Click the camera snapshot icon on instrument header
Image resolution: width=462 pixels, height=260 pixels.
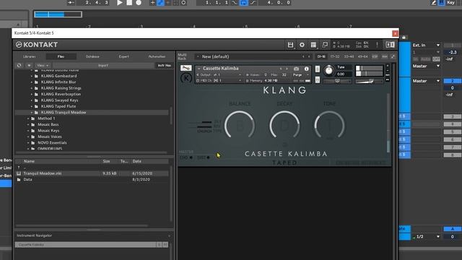[297, 69]
